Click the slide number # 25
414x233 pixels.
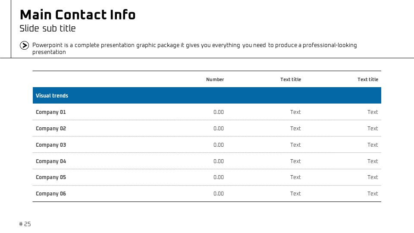click(x=25, y=224)
